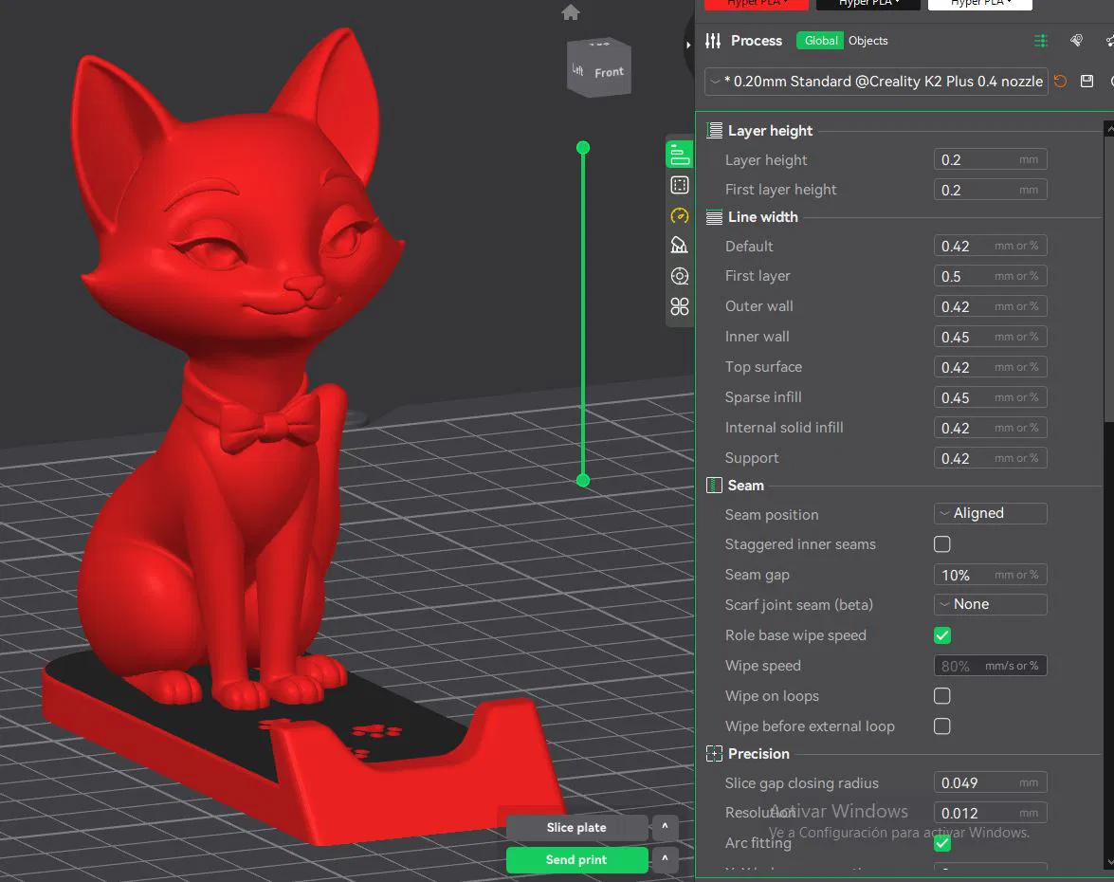Click bottom handle of layer range slider
The width and height of the screenshot is (1114, 882).
583,481
